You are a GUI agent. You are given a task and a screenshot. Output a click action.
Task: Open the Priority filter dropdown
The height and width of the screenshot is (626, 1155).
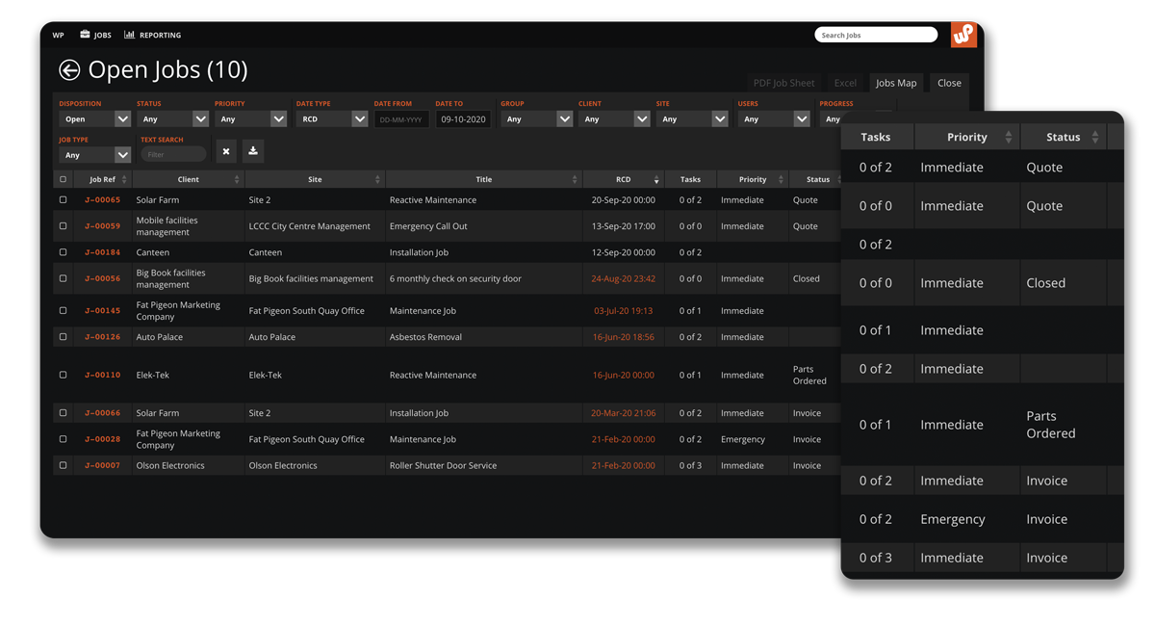(x=250, y=119)
